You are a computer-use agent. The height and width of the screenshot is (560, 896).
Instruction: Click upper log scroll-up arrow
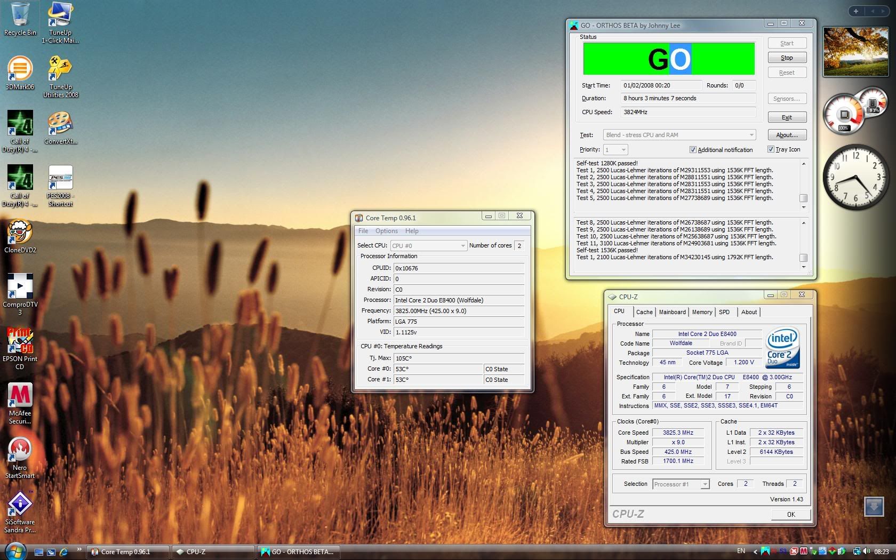(804, 164)
